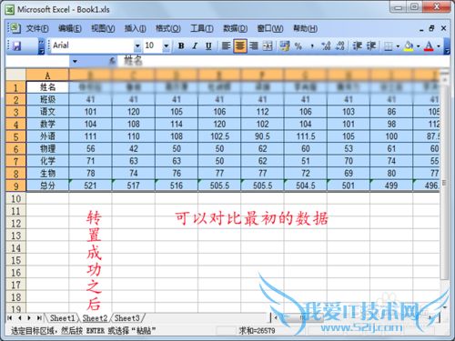
Task: Align text left icon
Action: 226,46
